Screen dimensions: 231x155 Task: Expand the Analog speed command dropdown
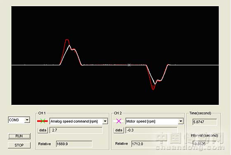pos(105,121)
